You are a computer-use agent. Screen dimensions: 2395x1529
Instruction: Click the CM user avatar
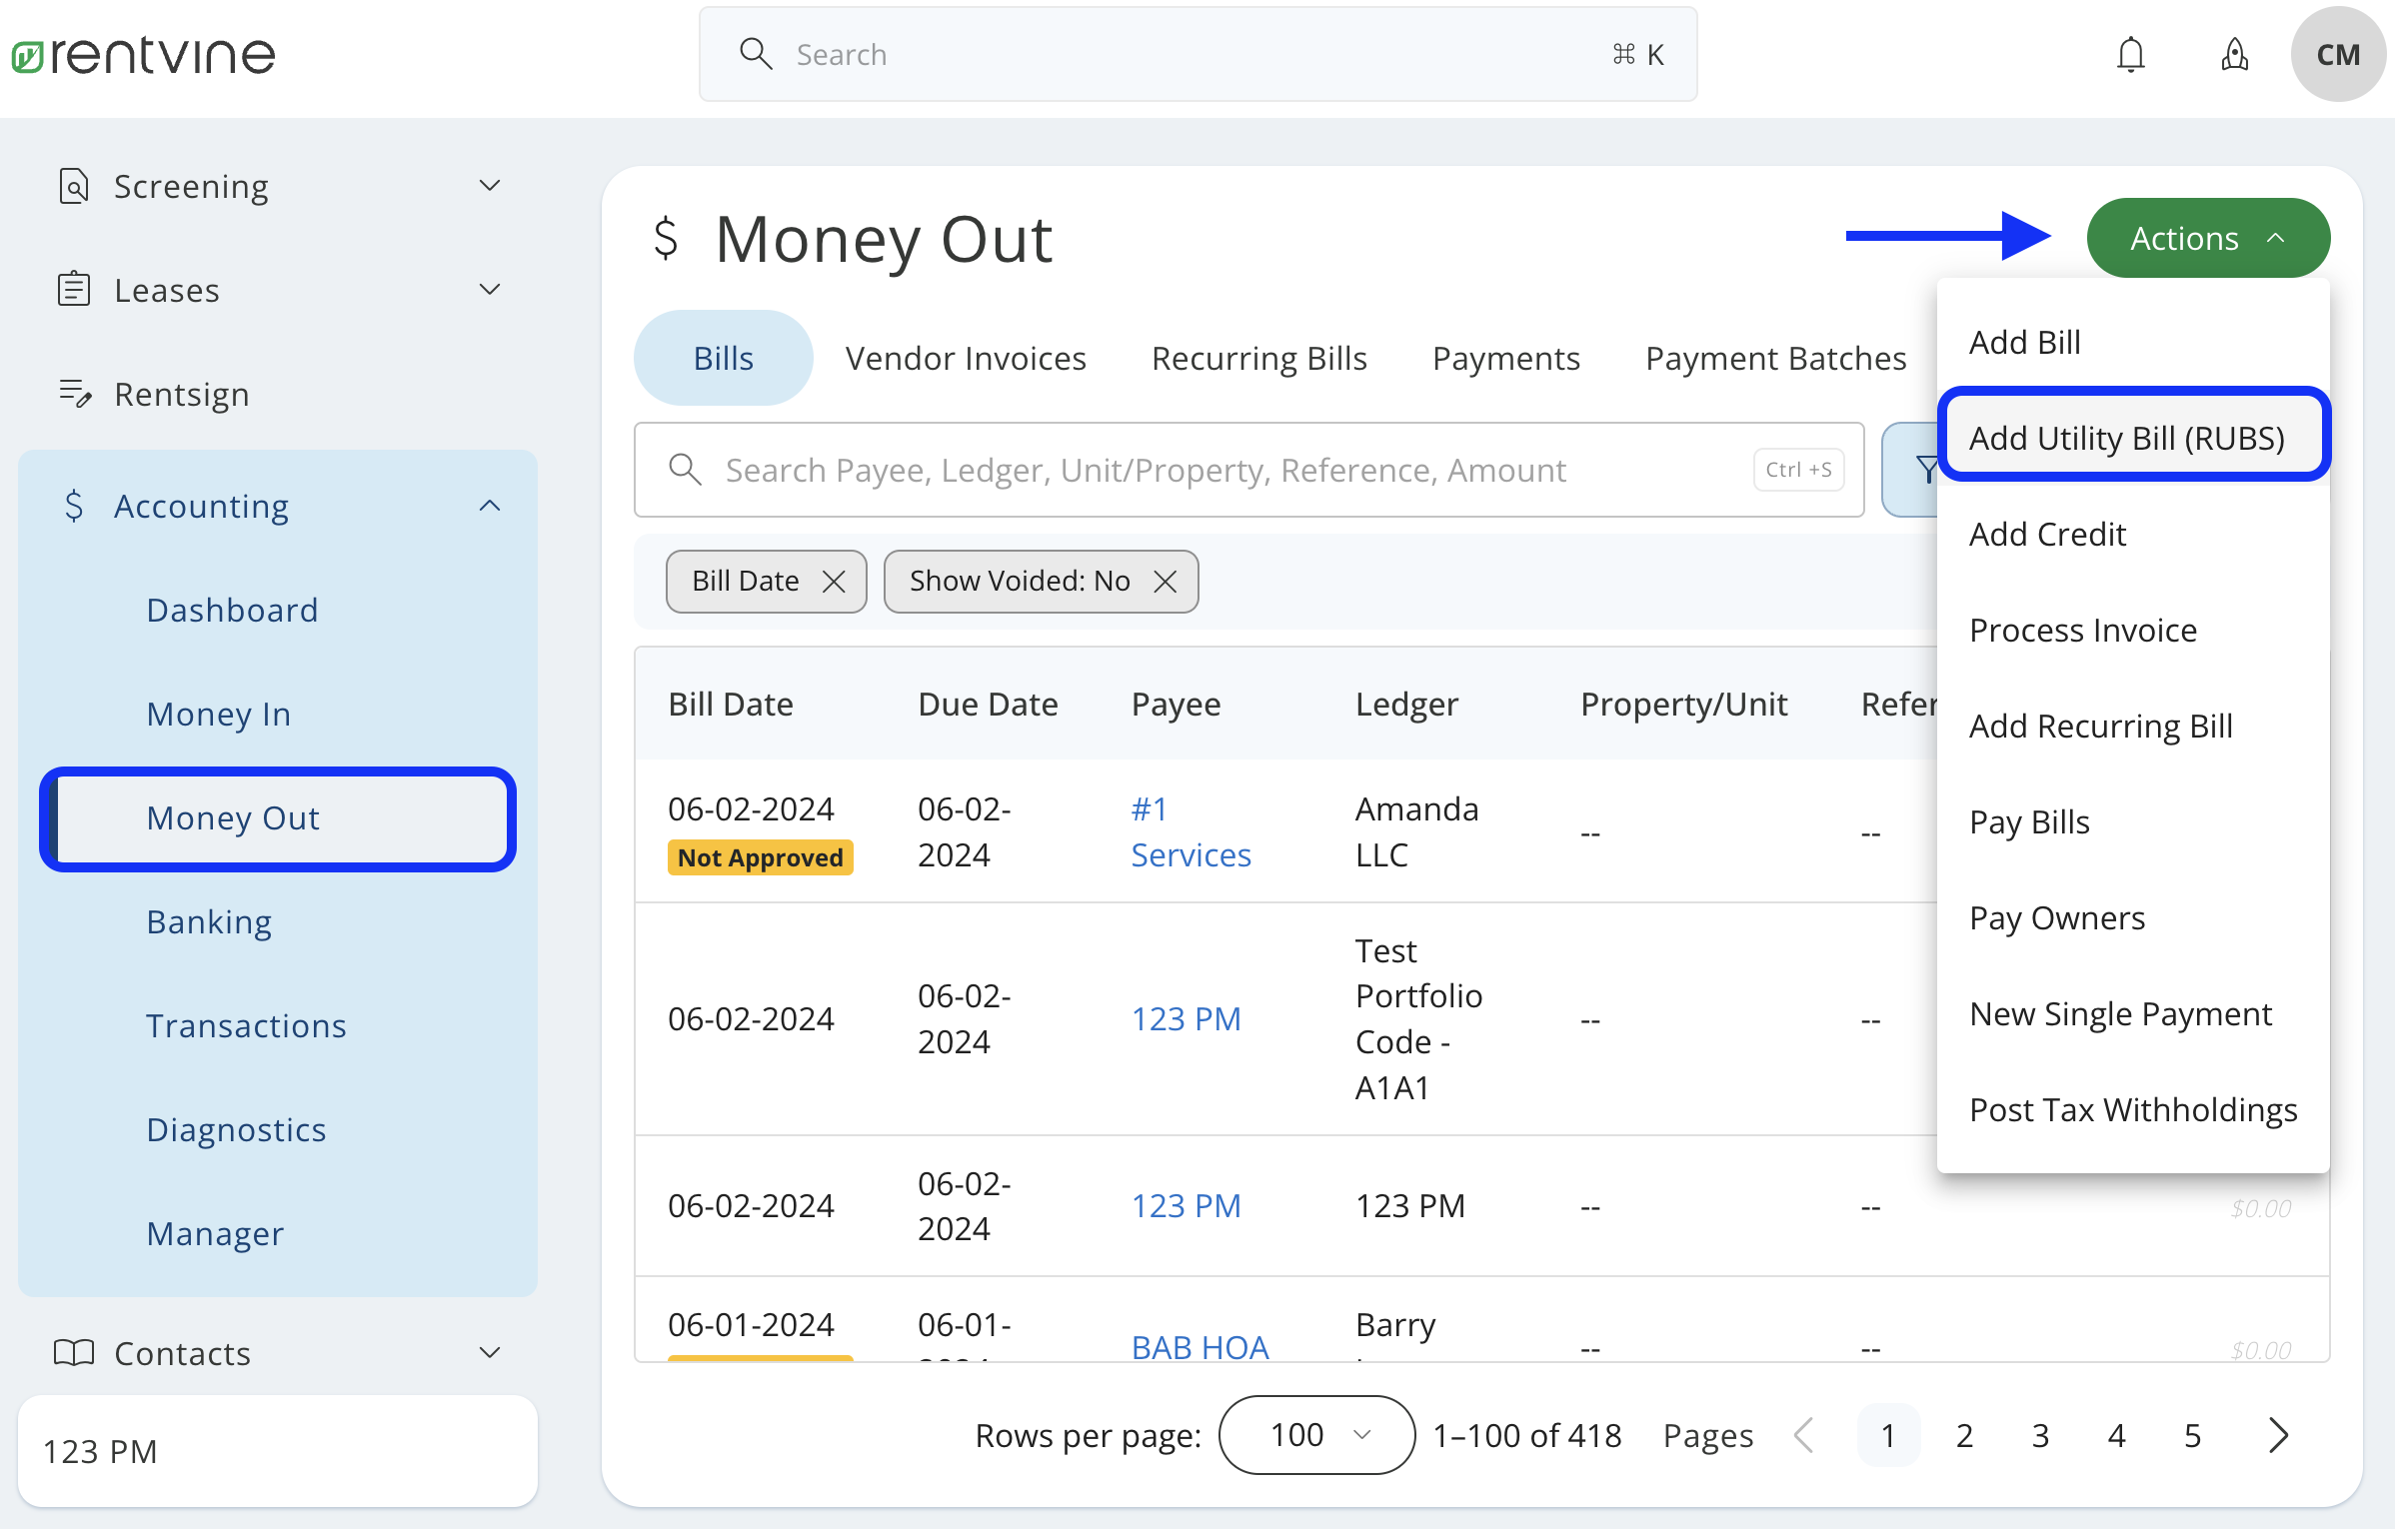(x=2338, y=53)
